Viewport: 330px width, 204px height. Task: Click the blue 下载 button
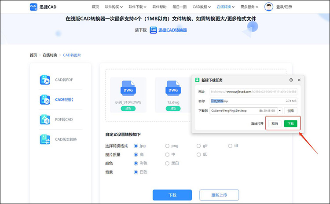[x=172, y=195]
